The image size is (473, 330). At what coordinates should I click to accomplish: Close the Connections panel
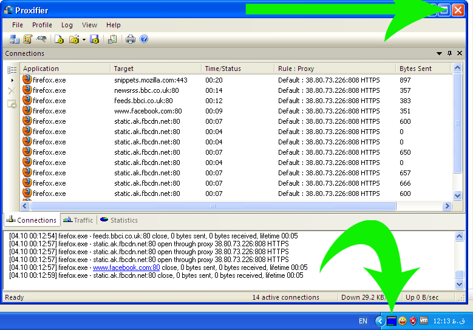coord(460,53)
